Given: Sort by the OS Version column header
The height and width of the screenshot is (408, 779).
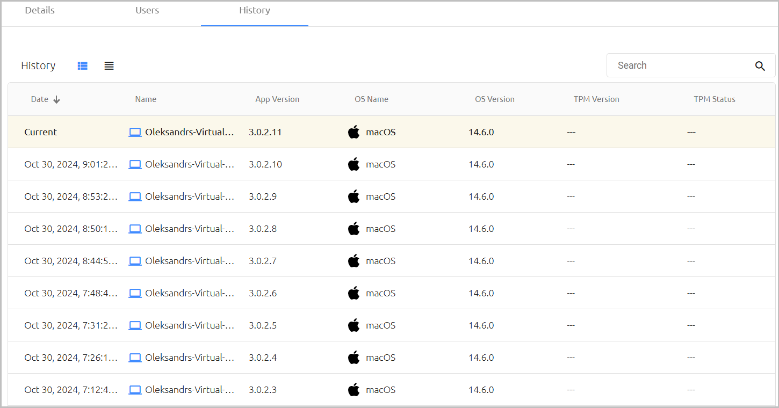Looking at the screenshot, I should tap(494, 99).
